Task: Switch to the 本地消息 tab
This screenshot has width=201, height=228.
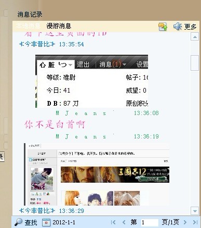Action: click(28, 26)
